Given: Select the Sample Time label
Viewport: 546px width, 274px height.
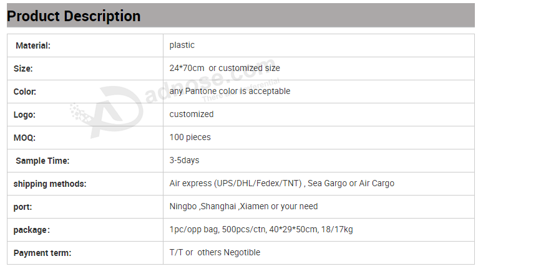Looking at the screenshot, I should click(42, 161).
